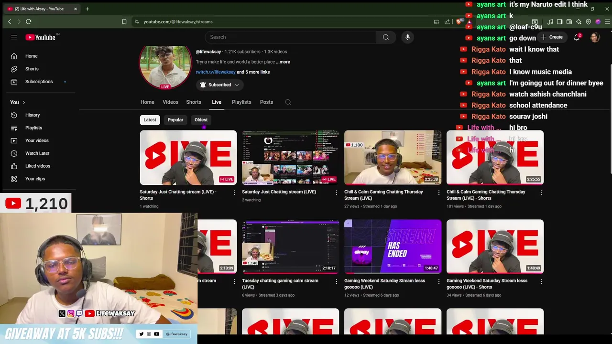The width and height of the screenshot is (612, 344).
Task: Open Shorts in the left sidebar
Action: [x=32, y=69]
